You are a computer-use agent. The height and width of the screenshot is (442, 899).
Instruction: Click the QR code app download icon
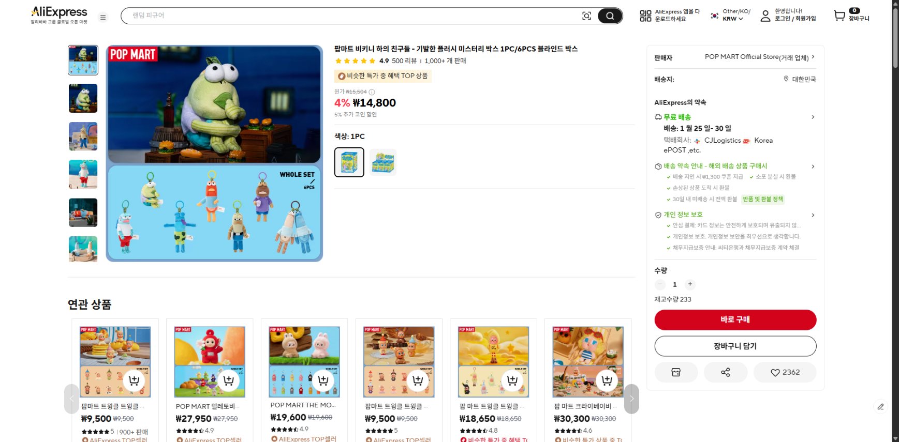pos(645,16)
